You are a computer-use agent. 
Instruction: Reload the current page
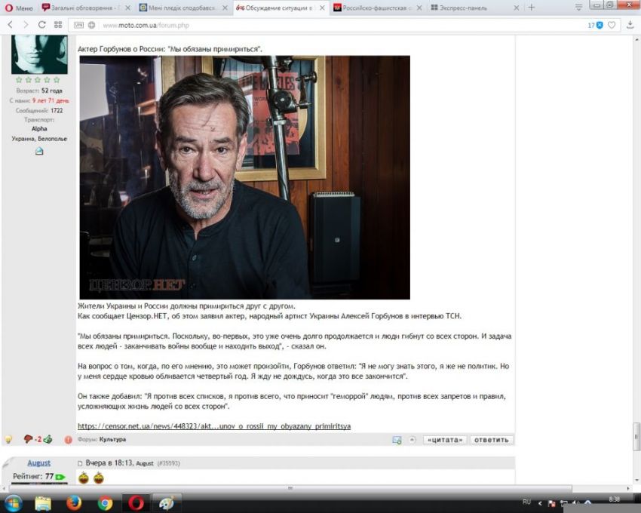coord(41,25)
